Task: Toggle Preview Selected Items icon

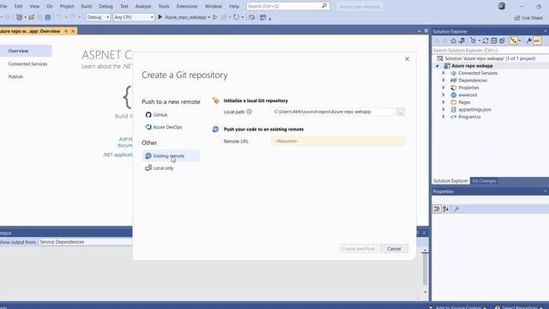Action: point(537,41)
